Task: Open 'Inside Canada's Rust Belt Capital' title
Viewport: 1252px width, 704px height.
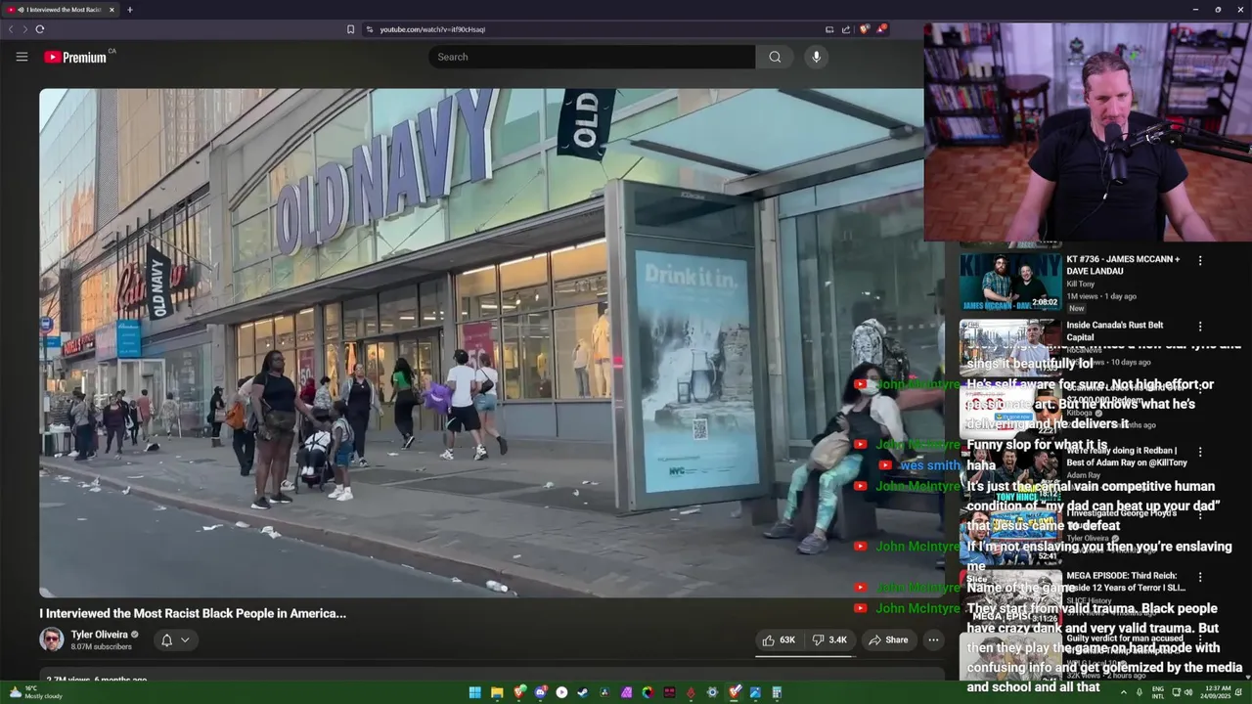Action: pos(1115,331)
